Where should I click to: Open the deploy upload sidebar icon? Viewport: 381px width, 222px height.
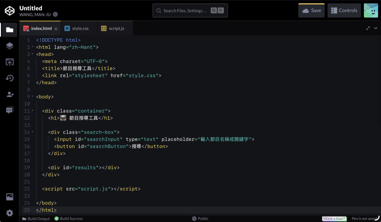(x=9, y=62)
